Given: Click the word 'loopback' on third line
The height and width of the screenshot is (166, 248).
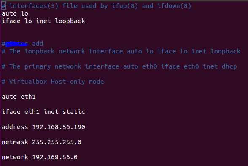Looking at the screenshot, I should tap(70, 21).
